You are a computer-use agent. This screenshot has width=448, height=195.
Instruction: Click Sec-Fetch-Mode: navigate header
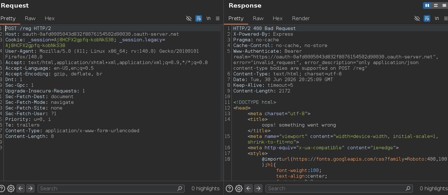click(39, 102)
